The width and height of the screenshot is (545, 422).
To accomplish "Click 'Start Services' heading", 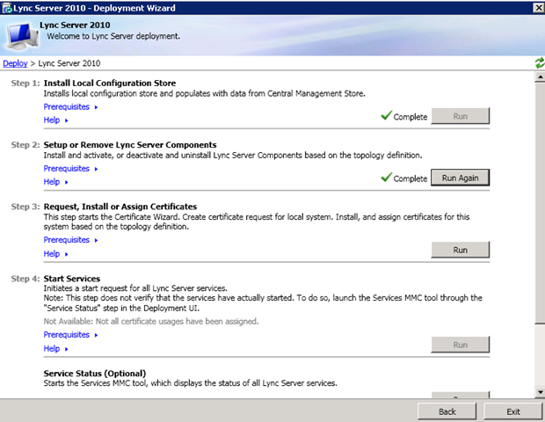I will coord(72,279).
